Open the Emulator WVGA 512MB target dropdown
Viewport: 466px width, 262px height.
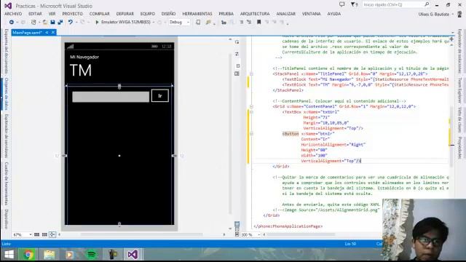[x=154, y=23]
